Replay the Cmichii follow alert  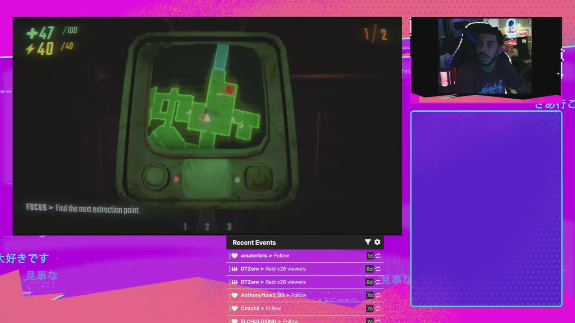pyautogui.click(x=378, y=308)
